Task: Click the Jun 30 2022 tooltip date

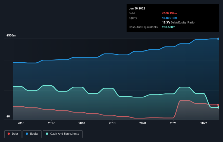Action: click(x=137, y=8)
